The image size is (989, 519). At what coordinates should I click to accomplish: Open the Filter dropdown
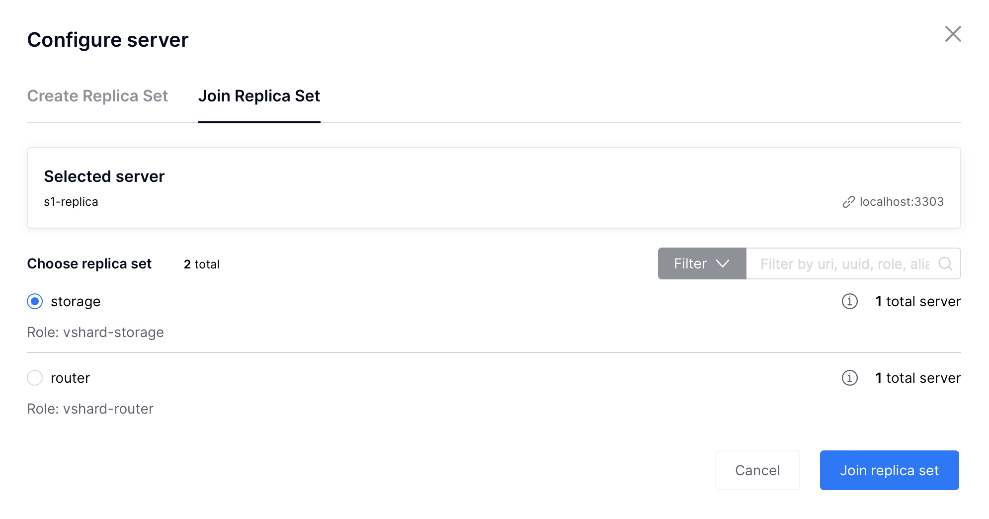pos(702,263)
